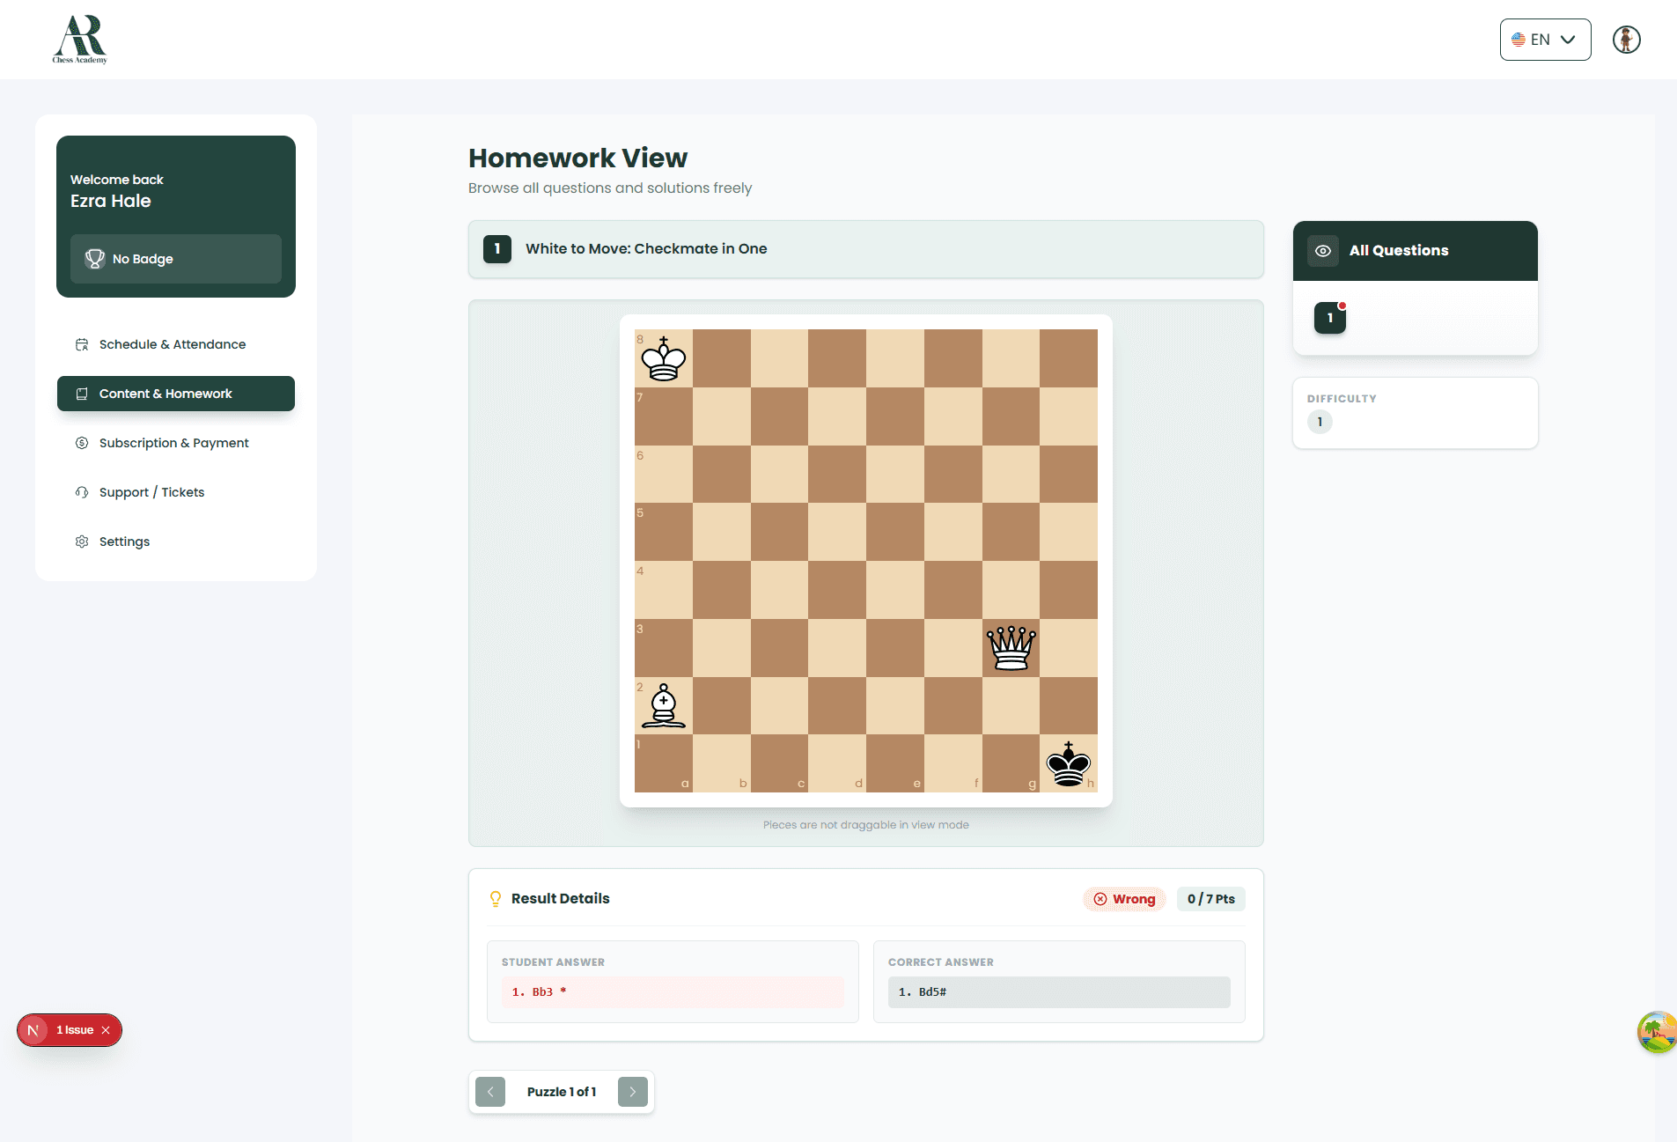The width and height of the screenshot is (1677, 1142).
Task: Click the No Badge trophy icon
Action: [94, 259]
